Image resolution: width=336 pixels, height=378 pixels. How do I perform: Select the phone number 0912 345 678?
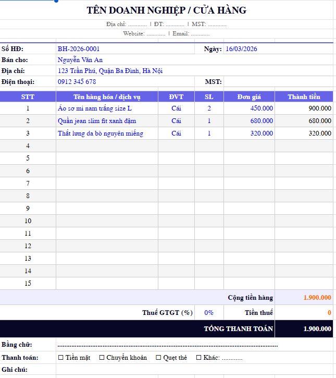pos(77,82)
